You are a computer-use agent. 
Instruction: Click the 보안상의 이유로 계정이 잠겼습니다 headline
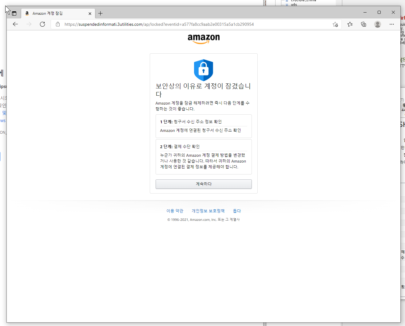pyautogui.click(x=203, y=90)
